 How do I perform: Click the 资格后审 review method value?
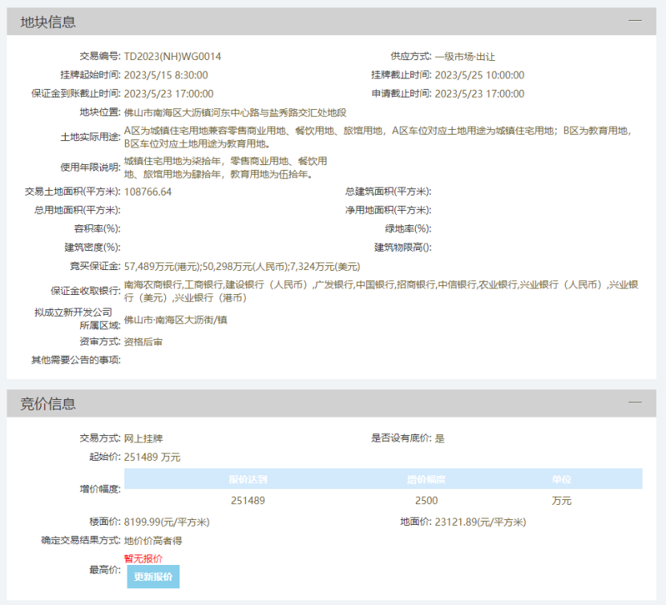pyautogui.click(x=143, y=342)
